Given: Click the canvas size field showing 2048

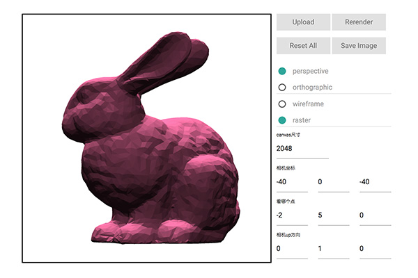Looking at the screenshot, I should [302, 149].
